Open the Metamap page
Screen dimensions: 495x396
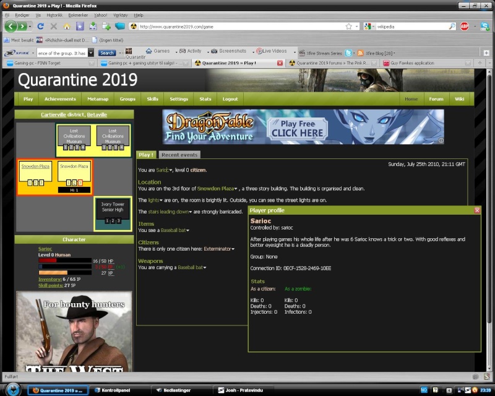pyautogui.click(x=98, y=99)
